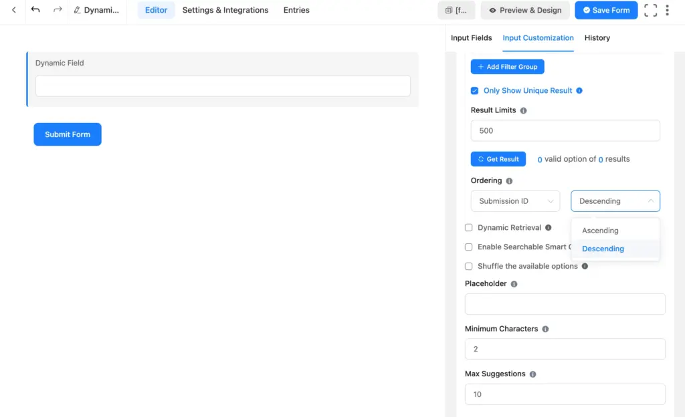Open Preview & Design

525,10
